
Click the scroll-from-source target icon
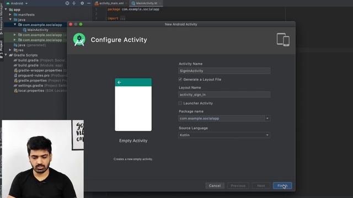[67, 3]
